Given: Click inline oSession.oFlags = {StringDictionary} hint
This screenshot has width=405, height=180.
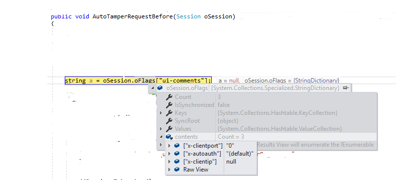Looking at the screenshot, I should 292,81.
